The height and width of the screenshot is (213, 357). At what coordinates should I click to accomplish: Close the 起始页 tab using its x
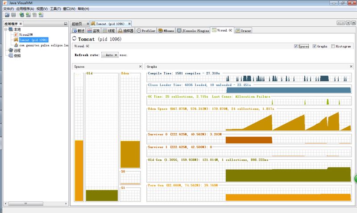pyautogui.click(x=87, y=24)
